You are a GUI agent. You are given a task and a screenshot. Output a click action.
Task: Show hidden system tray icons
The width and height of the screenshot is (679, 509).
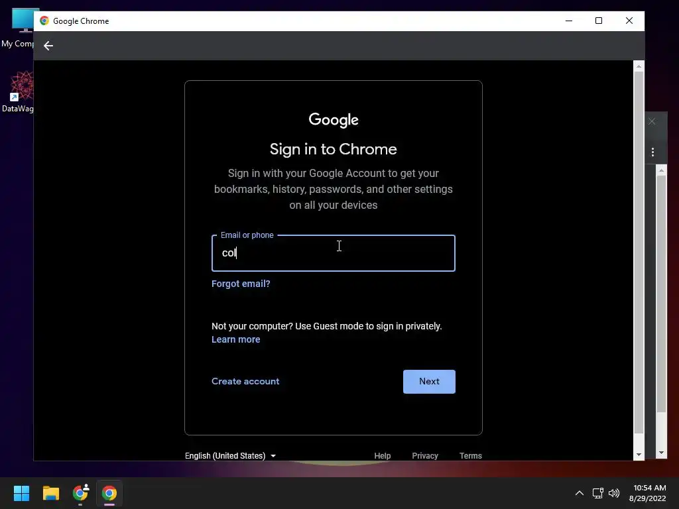click(579, 493)
